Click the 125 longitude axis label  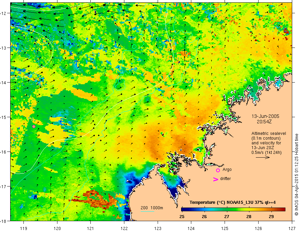(225, 228)
